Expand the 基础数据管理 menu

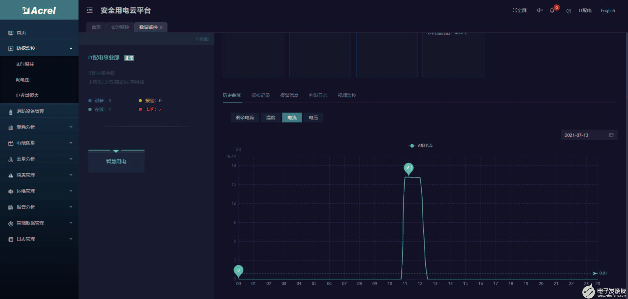(x=71, y=223)
